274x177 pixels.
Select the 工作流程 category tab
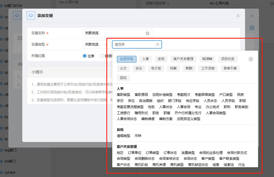(x=208, y=68)
